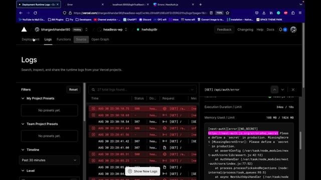Collapse the My Project Presets section
Viewport: 321px width, 180px height.
(23, 98)
